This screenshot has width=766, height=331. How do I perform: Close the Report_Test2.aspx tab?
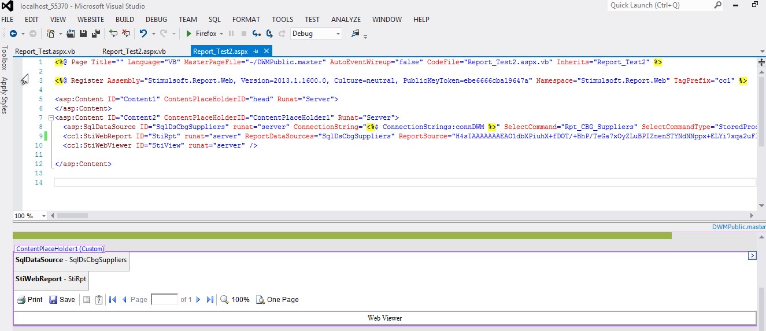tap(266, 52)
